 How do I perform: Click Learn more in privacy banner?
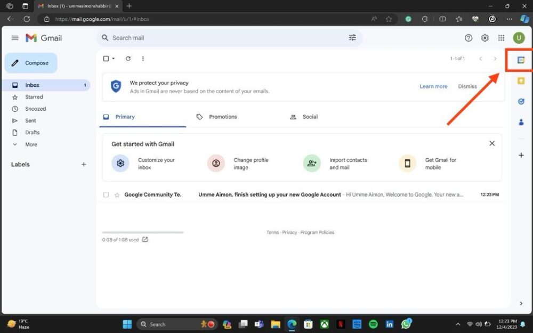(433, 86)
